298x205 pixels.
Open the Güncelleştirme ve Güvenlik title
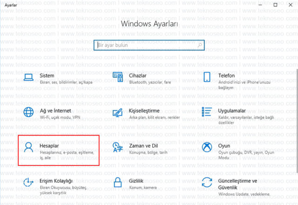pyautogui.click(x=237, y=184)
